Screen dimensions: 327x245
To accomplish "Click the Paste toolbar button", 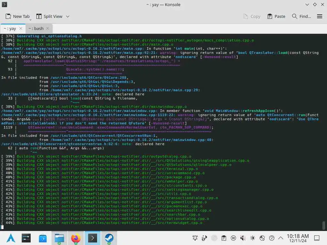I will (276, 17).
